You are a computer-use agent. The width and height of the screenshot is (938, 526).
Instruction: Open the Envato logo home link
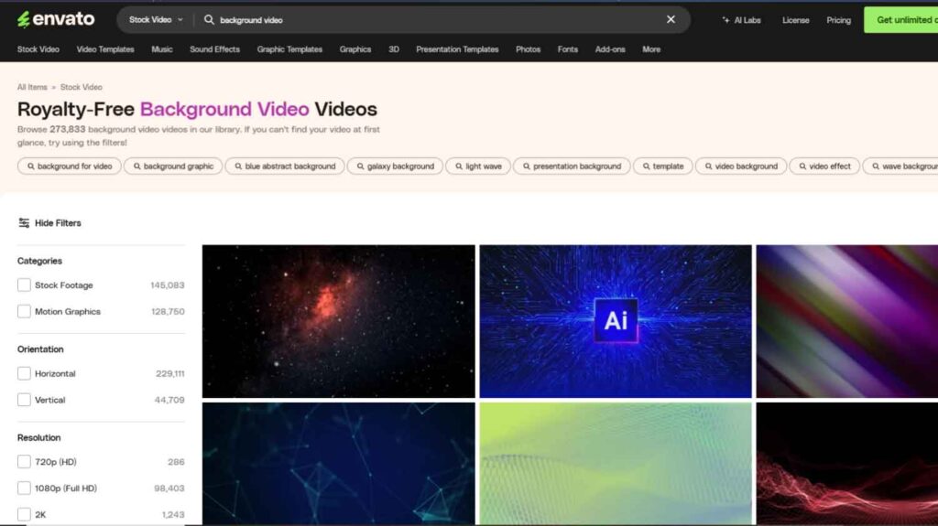[x=56, y=20]
